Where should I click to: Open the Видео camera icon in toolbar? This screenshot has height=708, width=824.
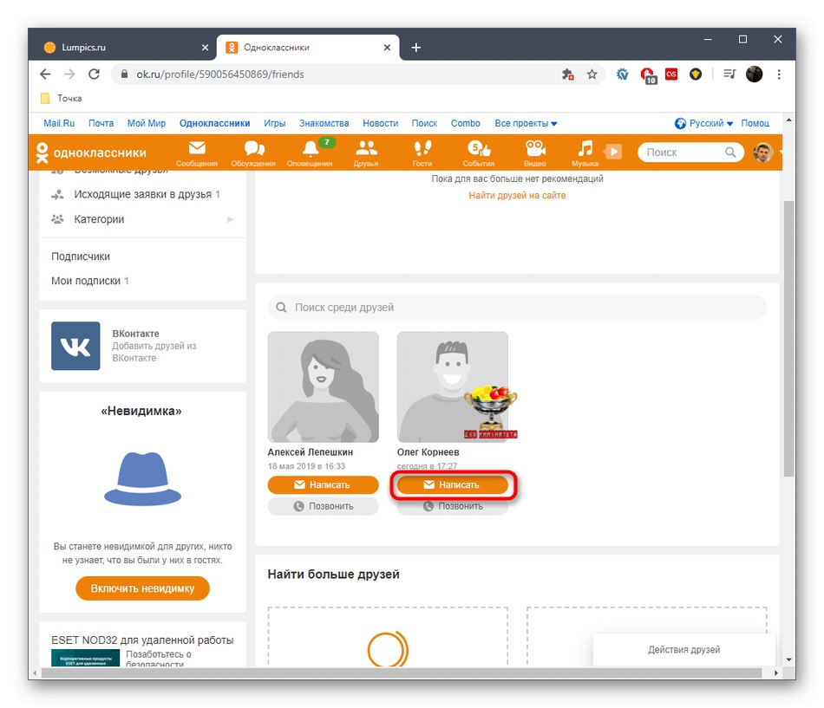tap(535, 147)
